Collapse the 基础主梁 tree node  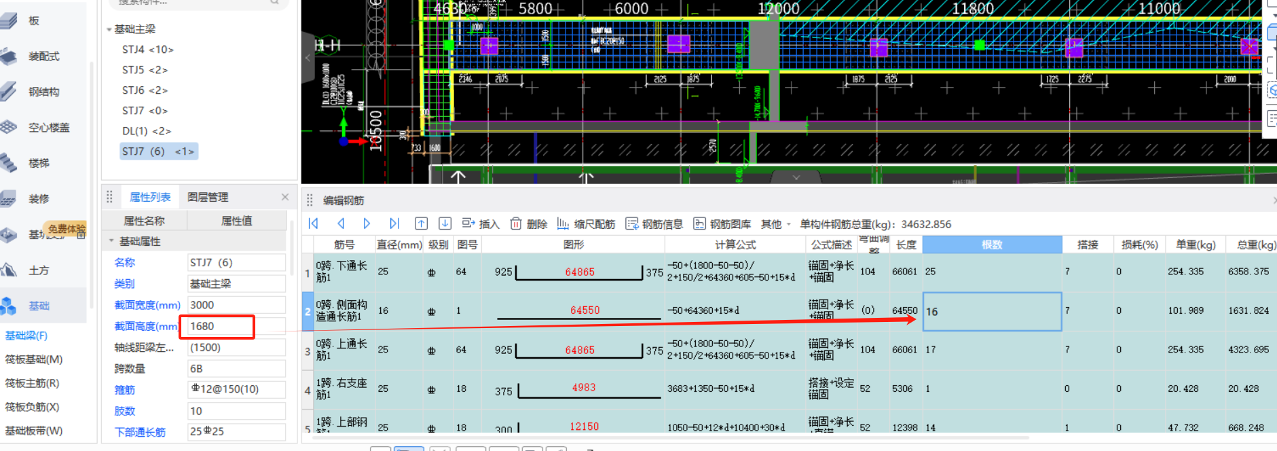(x=109, y=29)
